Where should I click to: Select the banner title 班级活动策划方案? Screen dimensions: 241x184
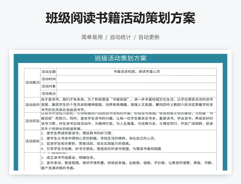tap(121, 58)
